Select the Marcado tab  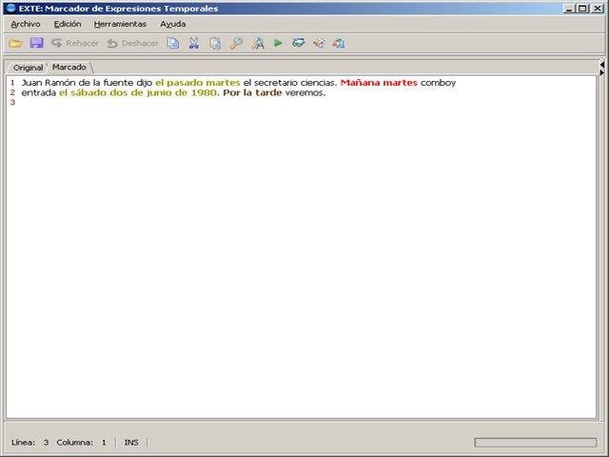point(69,67)
